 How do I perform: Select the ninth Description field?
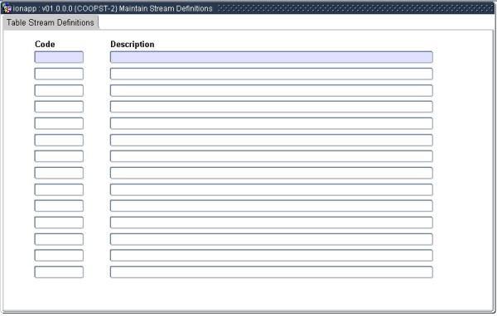(x=272, y=190)
